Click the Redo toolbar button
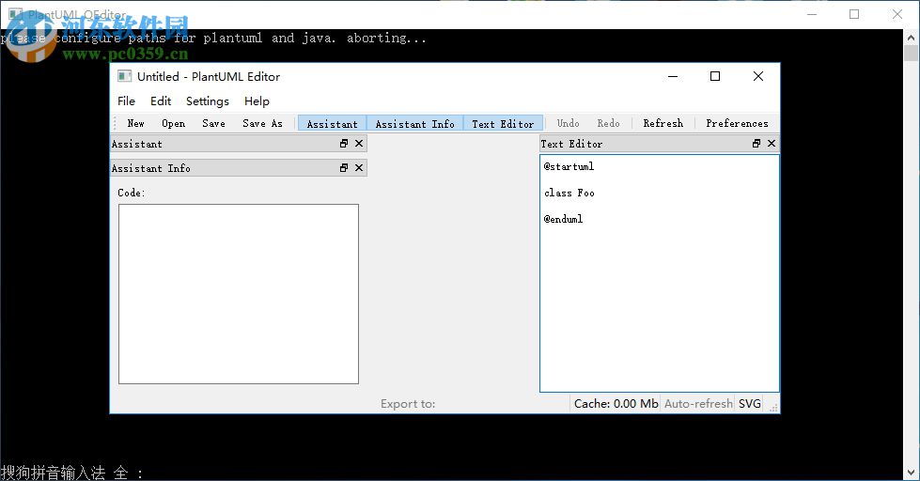This screenshot has width=920, height=481. tap(608, 123)
